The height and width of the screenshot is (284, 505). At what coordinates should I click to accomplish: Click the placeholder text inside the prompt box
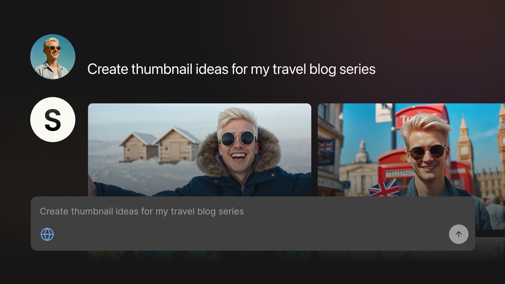(142, 211)
